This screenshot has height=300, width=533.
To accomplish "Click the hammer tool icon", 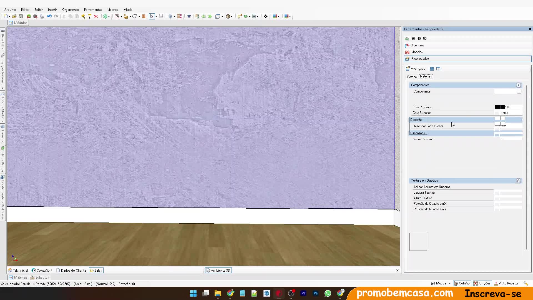I will tap(83, 16).
